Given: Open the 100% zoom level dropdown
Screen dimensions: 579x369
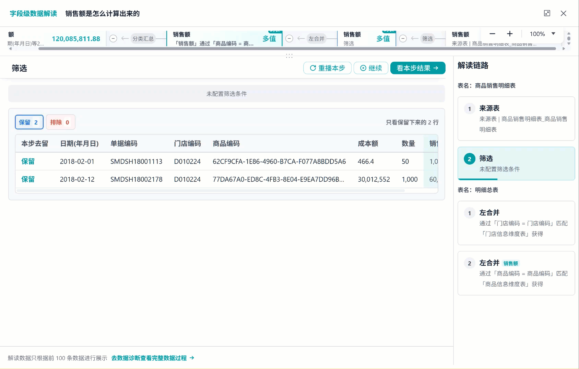Looking at the screenshot, I should point(542,34).
